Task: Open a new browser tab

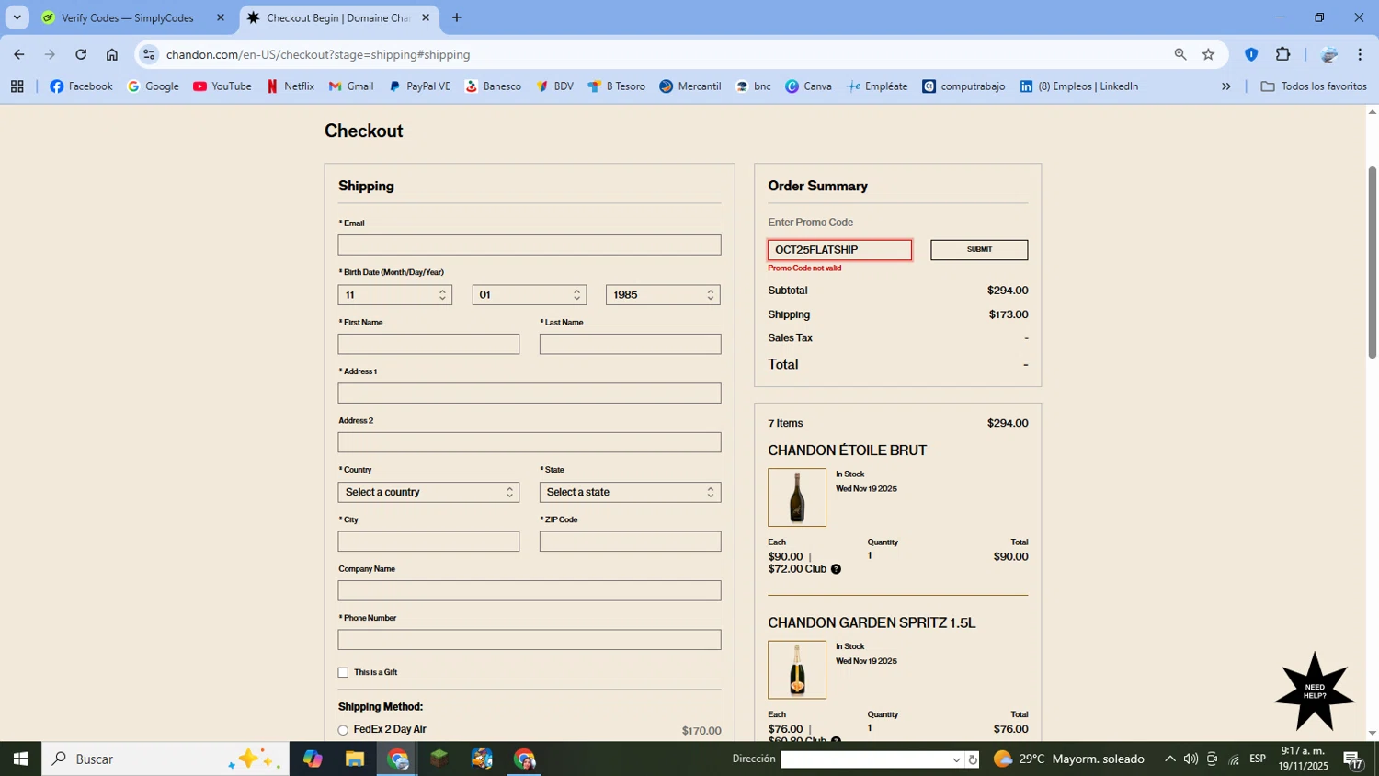Action: pyautogui.click(x=456, y=17)
